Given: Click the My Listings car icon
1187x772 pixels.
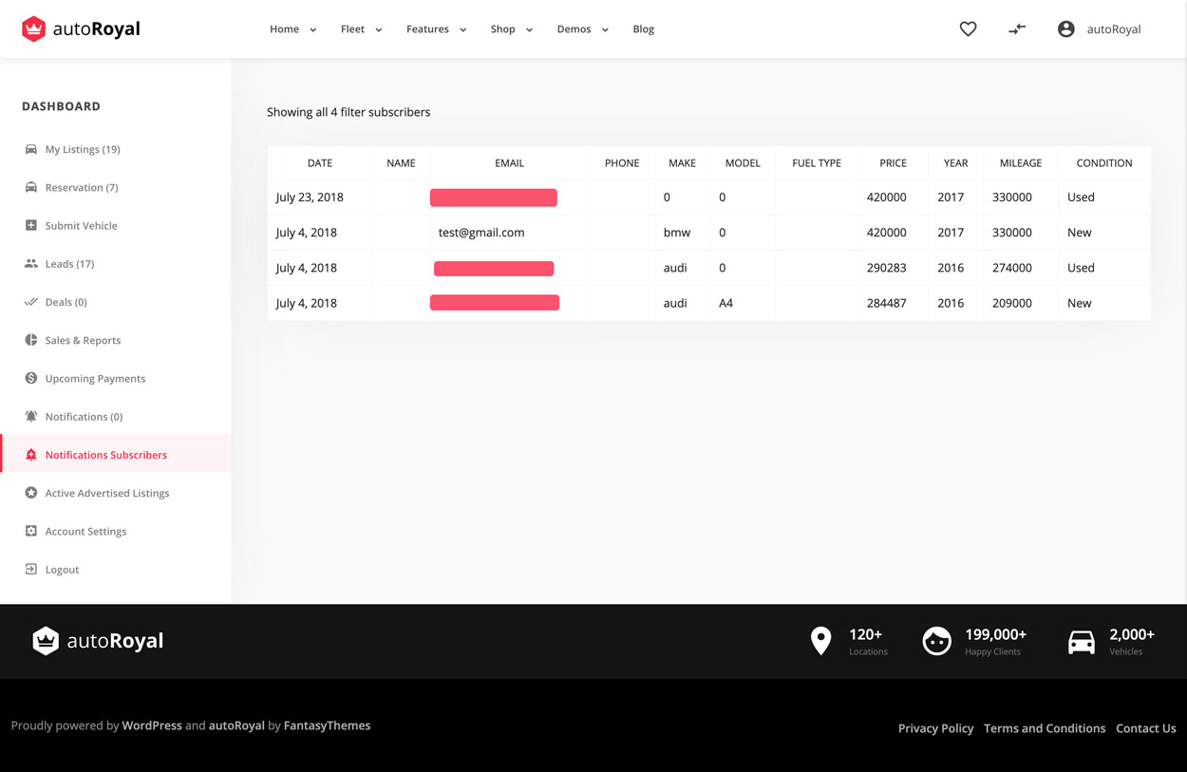Looking at the screenshot, I should (31, 149).
